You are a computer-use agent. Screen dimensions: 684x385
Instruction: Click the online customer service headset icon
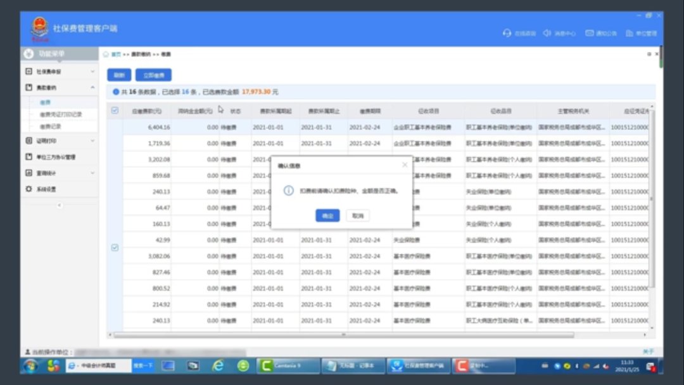tap(507, 33)
